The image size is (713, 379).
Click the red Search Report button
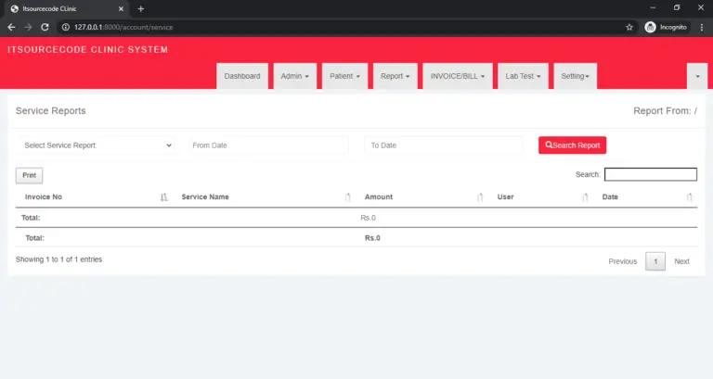(x=572, y=145)
